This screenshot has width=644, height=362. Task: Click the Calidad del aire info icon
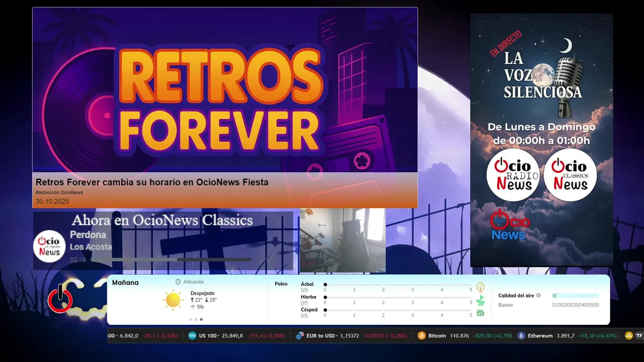(x=538, y=296)
